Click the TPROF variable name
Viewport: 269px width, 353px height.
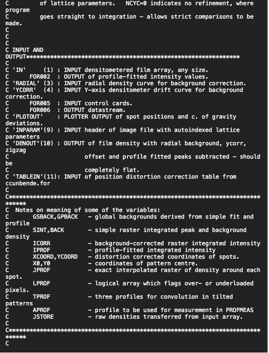point(41,297)
